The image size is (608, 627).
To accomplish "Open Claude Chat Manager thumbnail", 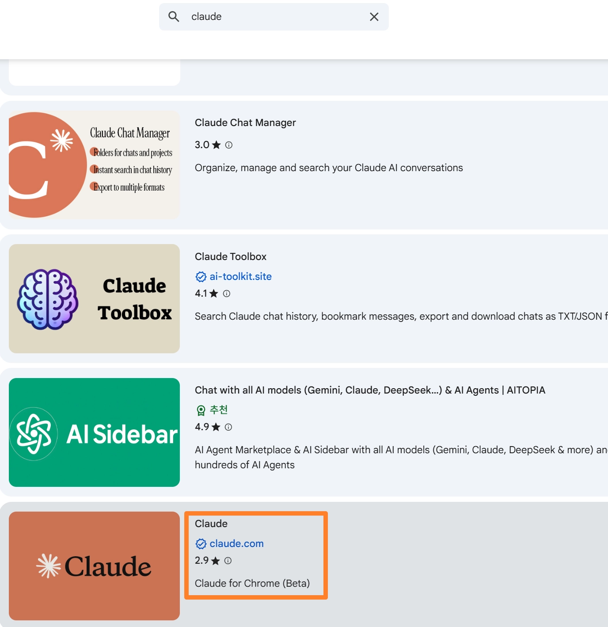I will point(94,165).
